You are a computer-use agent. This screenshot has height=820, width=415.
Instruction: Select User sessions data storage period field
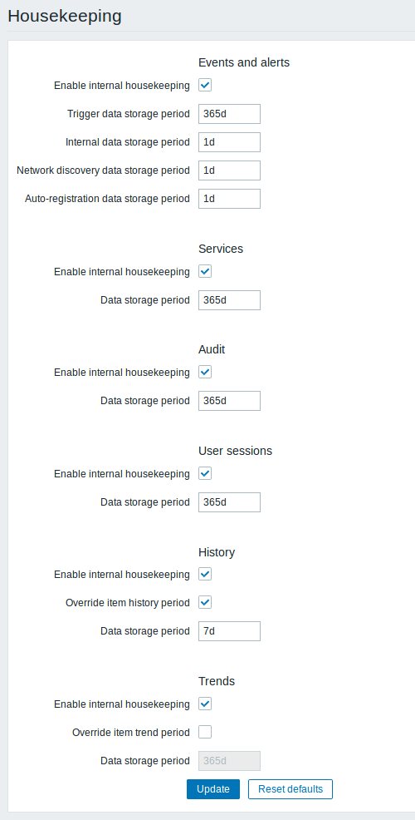click(x=229, y=502)
